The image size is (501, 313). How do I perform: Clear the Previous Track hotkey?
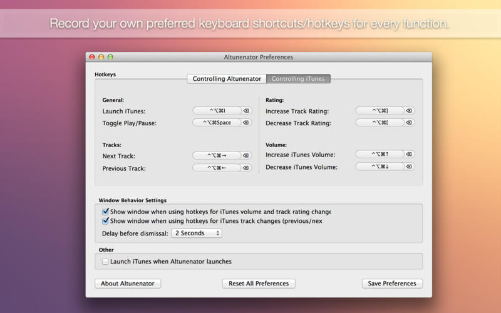pyautogui.click(x=246, y=168)
